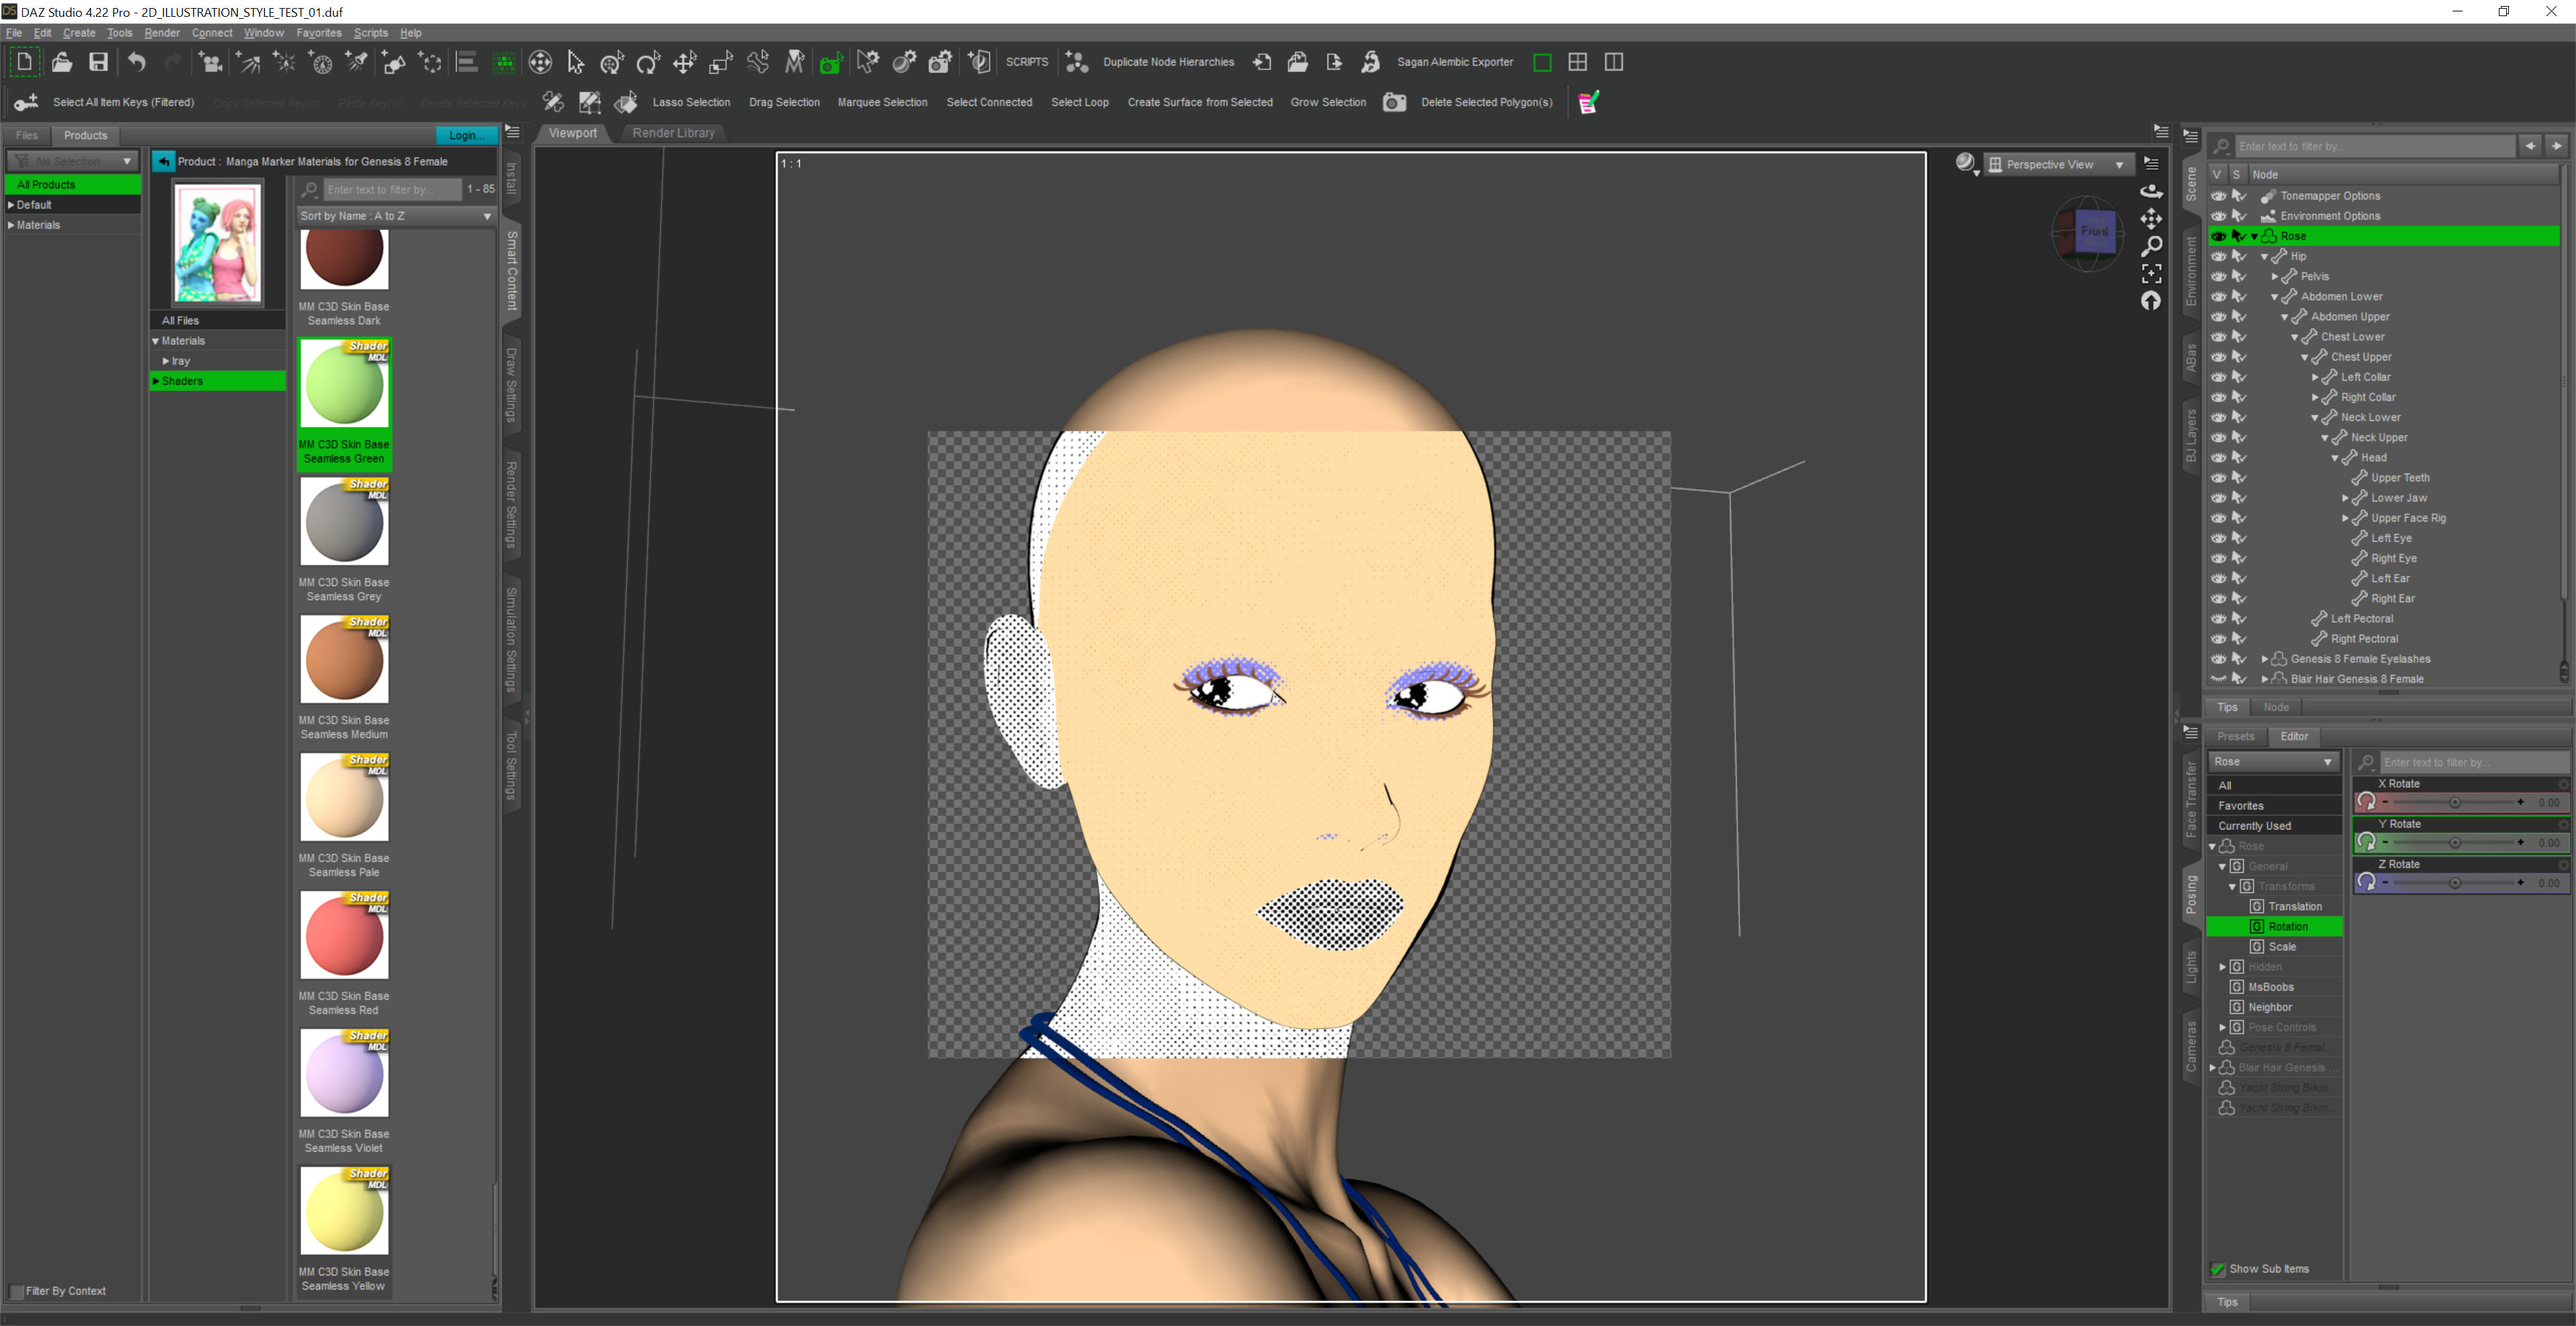This screenshot has height=1326, width=2576.
Task: Click the viewport Frame selection icon
Action: 2151,273
